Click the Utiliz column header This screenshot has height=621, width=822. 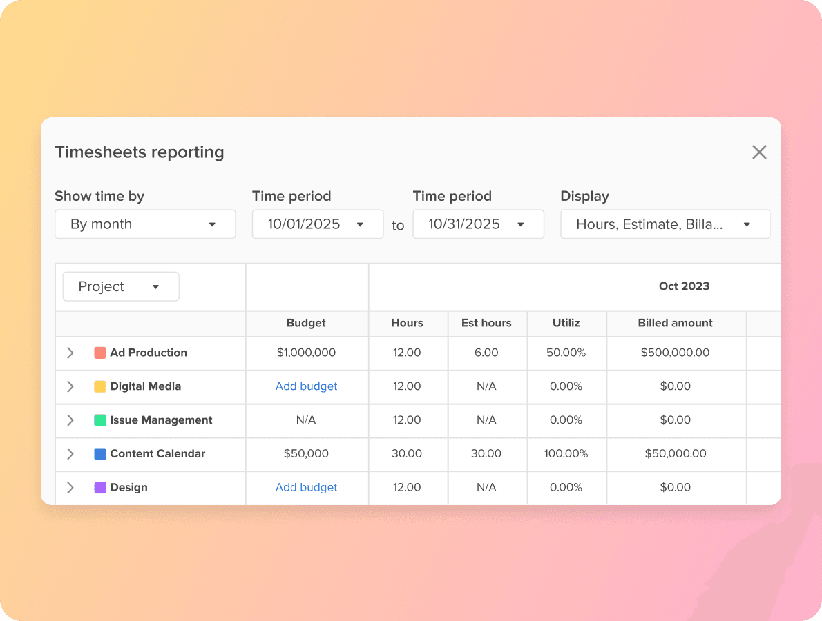click(x=566, y=323)
